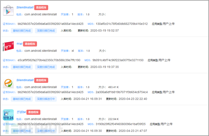Click 恶意程序 tag next to 11st
Screen dimensions: 209x136
[x=30, y=44]
